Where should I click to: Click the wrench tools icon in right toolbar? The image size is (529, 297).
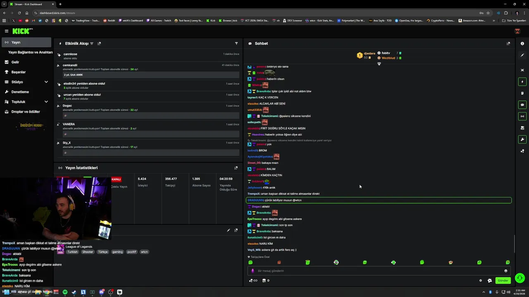522,139
